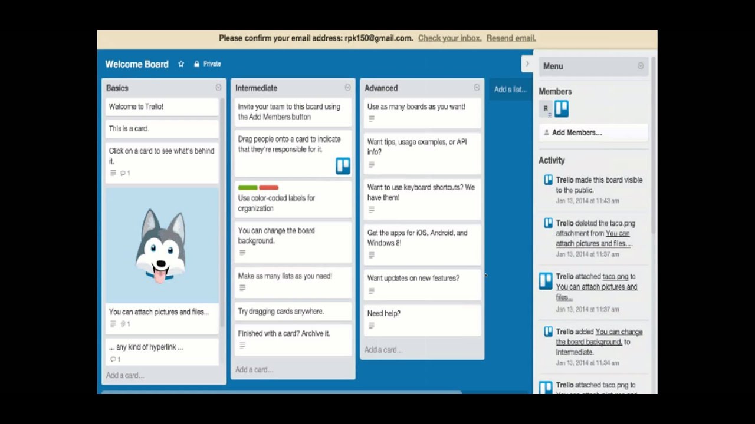
Task: Open the 'Welcome to Trello!' card
Action: click(162, 107)
